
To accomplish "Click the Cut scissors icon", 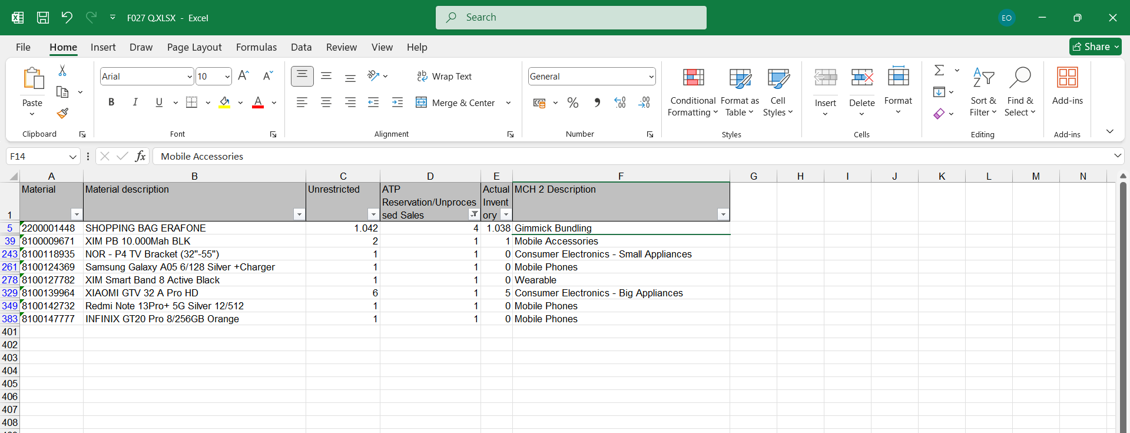I will point(62,71).
